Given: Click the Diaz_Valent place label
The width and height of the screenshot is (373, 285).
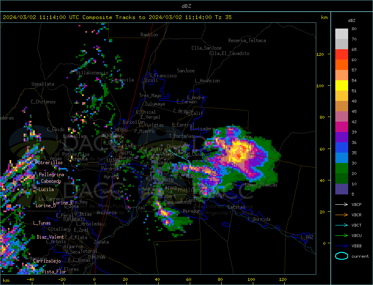Looking at the screenshot, I should point(50,237).
